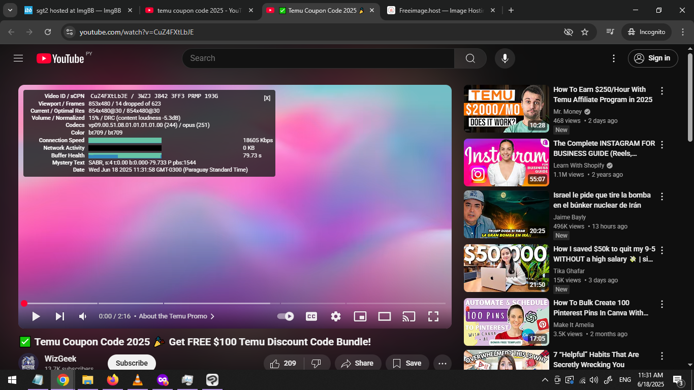Viewport: 694px width, 390px height.
Task: Open options for the Temu Affiliate video
Action: [662, 91]
